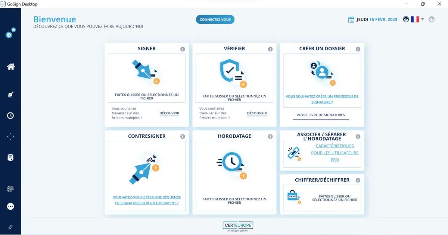Click the CRÉER UN DOSSIER users icon
The width and height of the screenshot is (448, 235).
point(323,73)
